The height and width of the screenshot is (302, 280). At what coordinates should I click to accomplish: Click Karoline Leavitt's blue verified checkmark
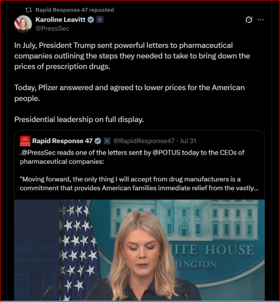[91, 20]
